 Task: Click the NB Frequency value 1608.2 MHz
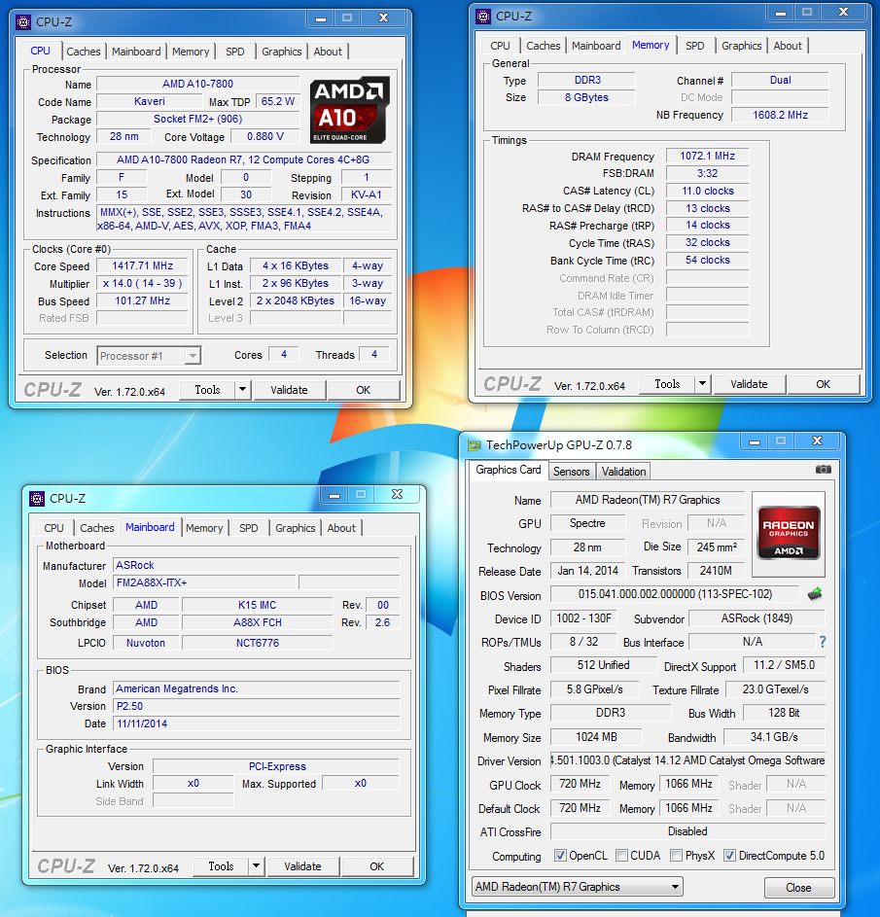(780, 115)
